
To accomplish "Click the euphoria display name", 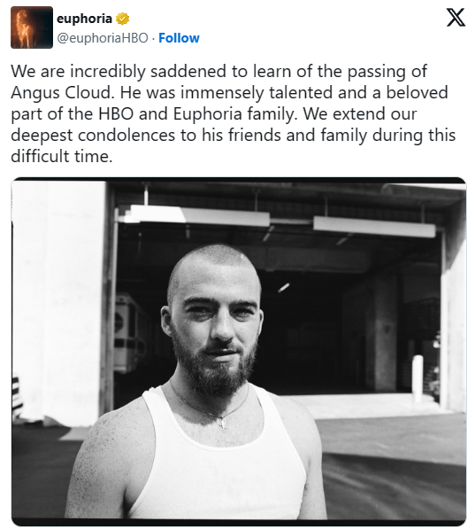I will [84, 19].
